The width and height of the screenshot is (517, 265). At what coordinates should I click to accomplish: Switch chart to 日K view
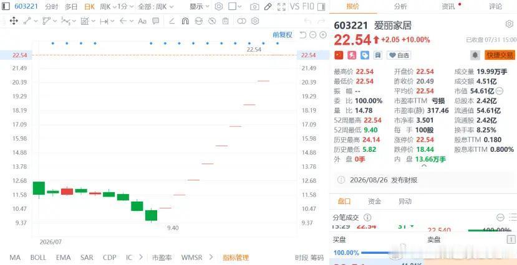click(x=89, y=7)
